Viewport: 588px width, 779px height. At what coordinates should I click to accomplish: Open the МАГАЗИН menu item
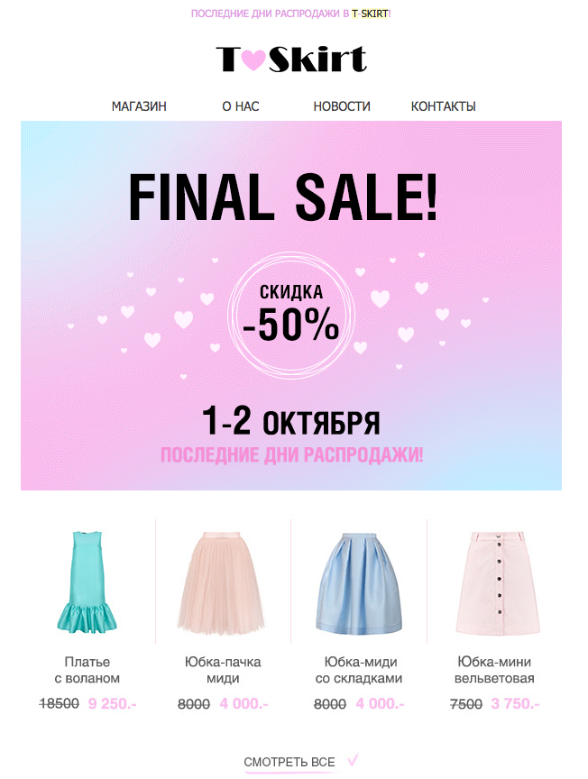tap(139, 106)
